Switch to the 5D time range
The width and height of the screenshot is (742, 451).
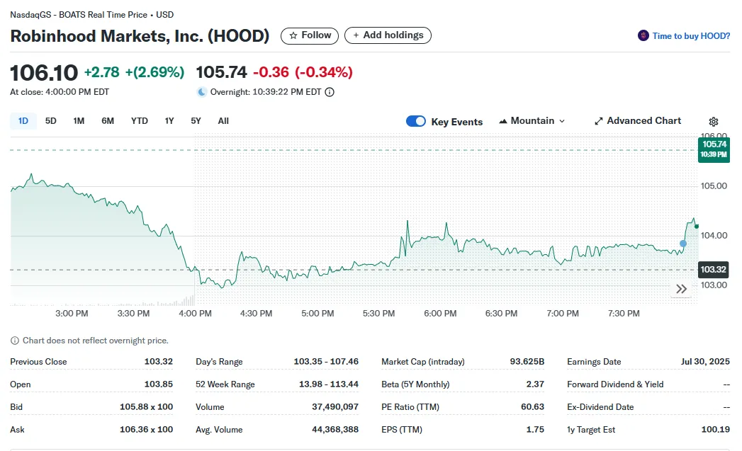(x=51, y=121)
